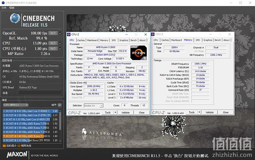Click Core Speed 2999.29 MHz value
255x160 pixels.
click(x=94, y=86)
